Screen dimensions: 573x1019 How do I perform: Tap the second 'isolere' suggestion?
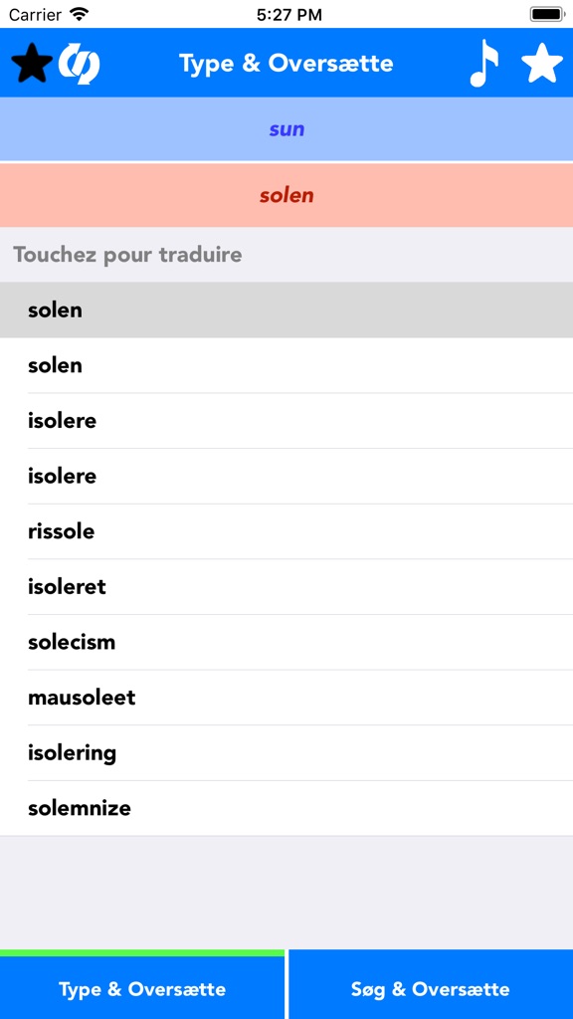(x=286, y=476)
